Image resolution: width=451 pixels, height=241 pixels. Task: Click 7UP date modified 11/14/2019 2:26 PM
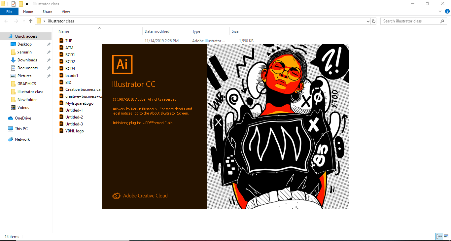[161, 41]
